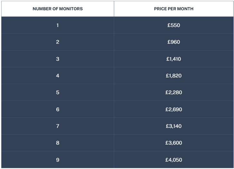This screenshot has width=234, height=169.
Task: Click the £1,410 price value
Action: [x=174, y=59]
